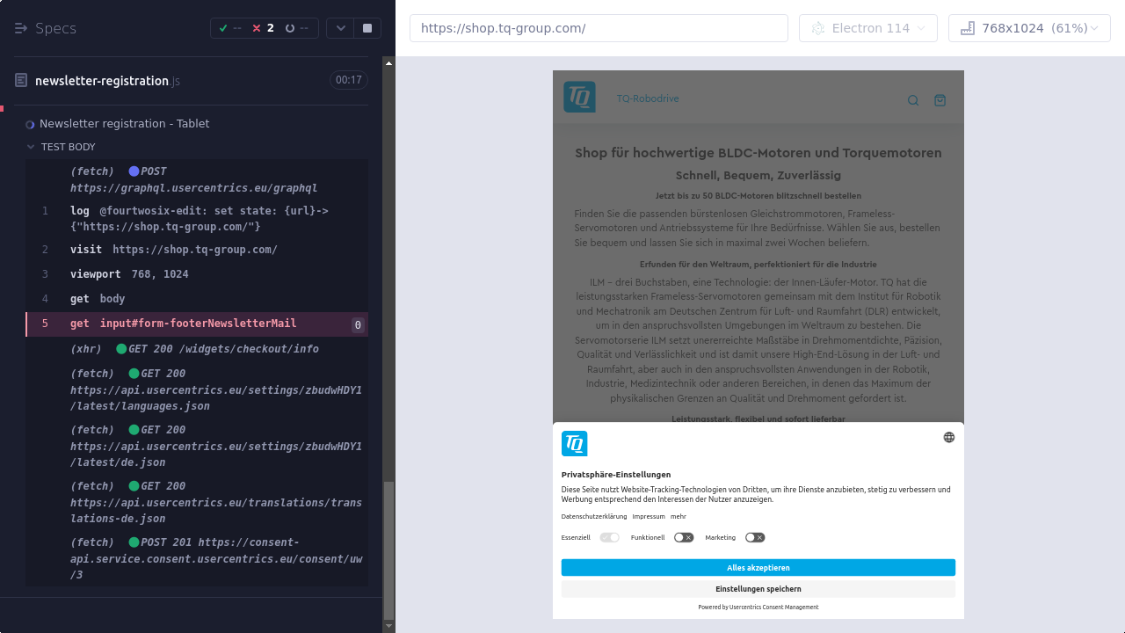The height and width of the screenshot is (633, 1125).
Task: Click the TQ logo in shop header
Action: [x=579, y=97]
